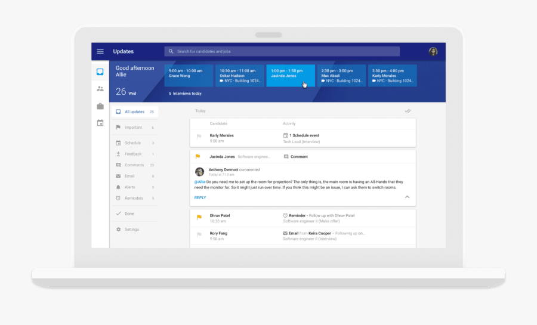Focus the Search for candidates and jobs field
Image resolution: width=537 pixels, height=325 pixels.
point(282,51)
